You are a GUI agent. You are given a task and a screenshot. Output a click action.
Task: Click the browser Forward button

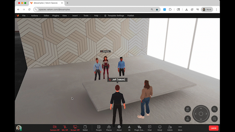pos(23,10)
